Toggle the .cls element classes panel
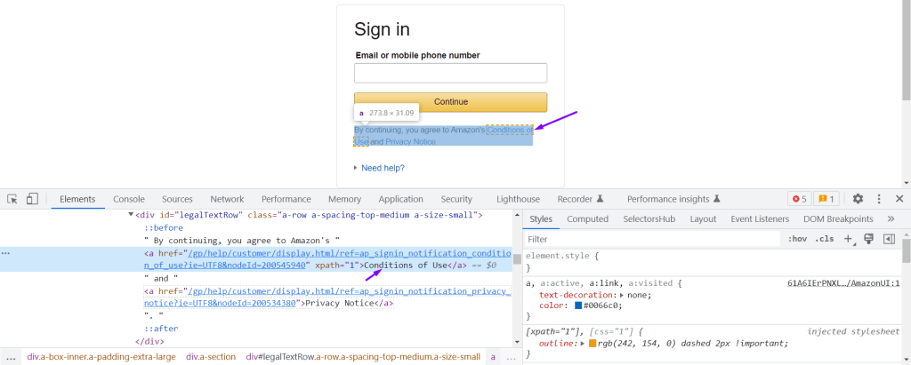Screen dimensions: 911x365 pos(825,239)
